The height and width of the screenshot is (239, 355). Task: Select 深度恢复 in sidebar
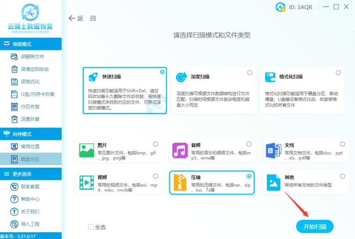[x=31, y=119]
